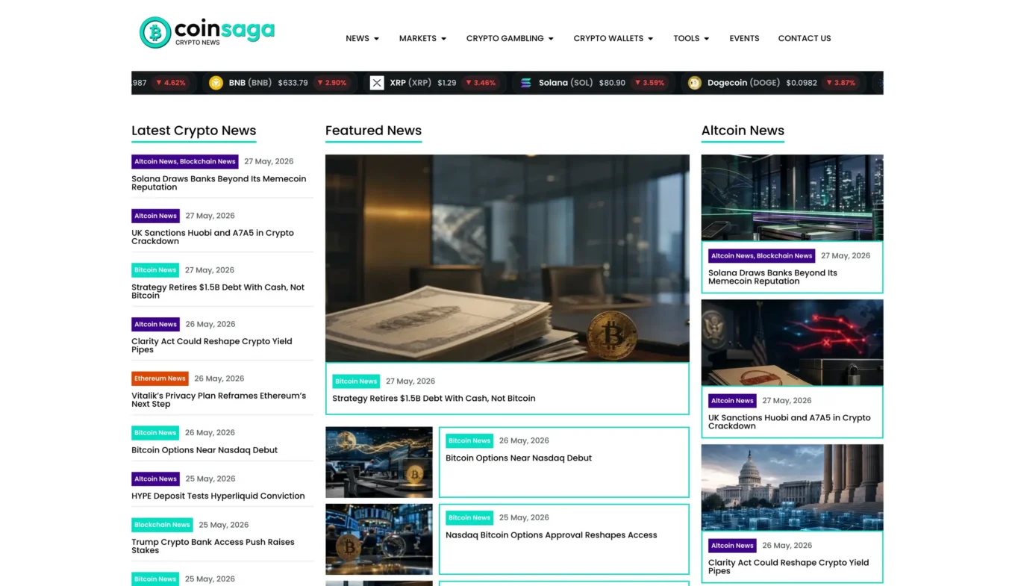Click the large featured Bitcoin cash image
This screenshot has height=586, width=1015.
[507, 258]
